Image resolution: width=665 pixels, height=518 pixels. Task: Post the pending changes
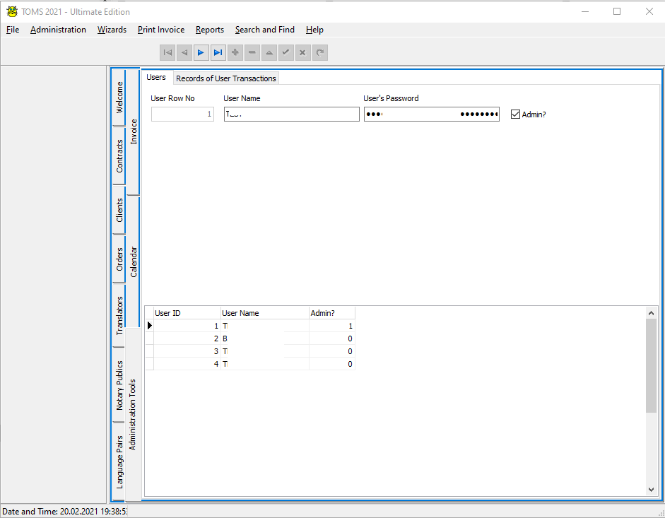(286, 52)
